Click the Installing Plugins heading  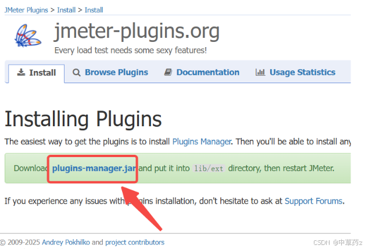83,119
